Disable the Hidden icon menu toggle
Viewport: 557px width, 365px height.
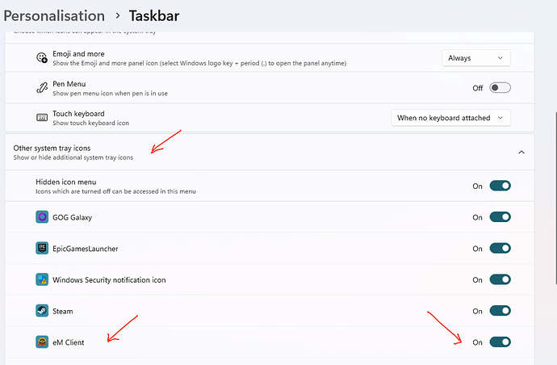click(500, 186)
